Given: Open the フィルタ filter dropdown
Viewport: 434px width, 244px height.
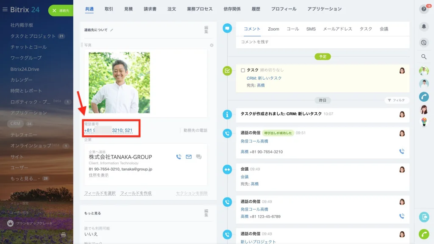Looking at the screenshot, I should [x=396, y=100].
